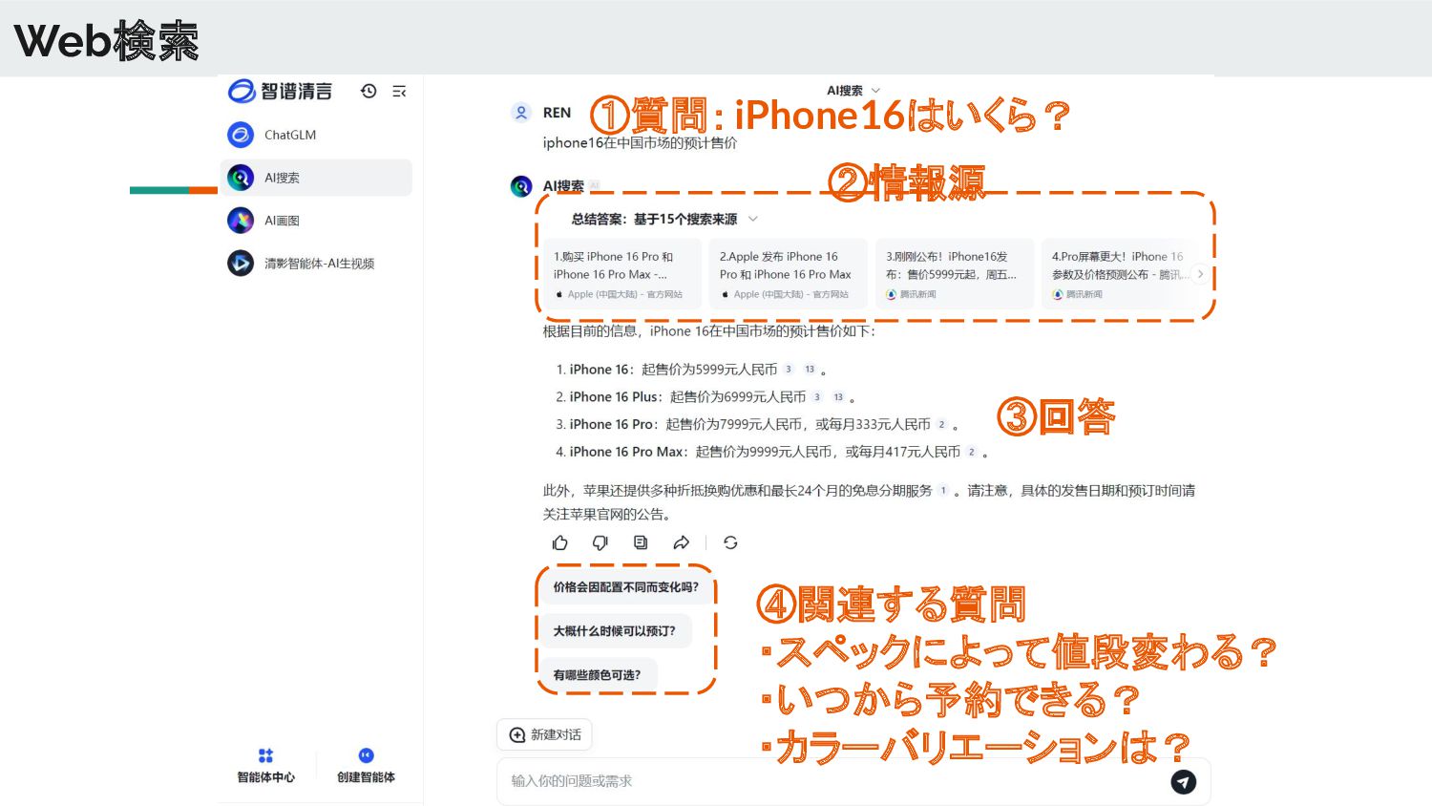The image size is (1432, 806).
Task: Show next source cards arrow
Action: (x=1200, y=274)
